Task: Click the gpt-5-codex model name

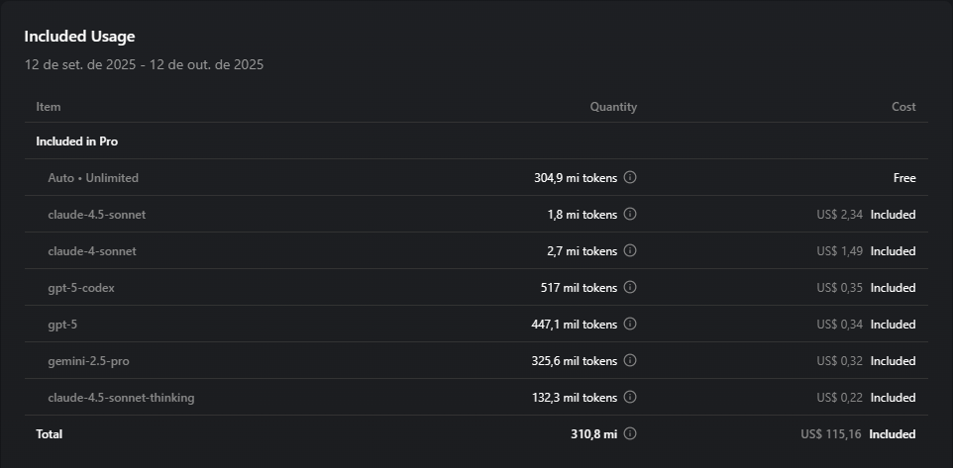Action: click(88, 288)
